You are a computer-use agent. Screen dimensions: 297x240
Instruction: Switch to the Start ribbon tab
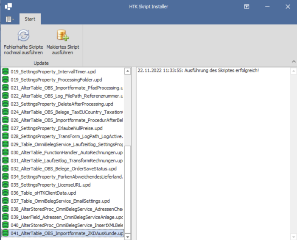(30, 19)
